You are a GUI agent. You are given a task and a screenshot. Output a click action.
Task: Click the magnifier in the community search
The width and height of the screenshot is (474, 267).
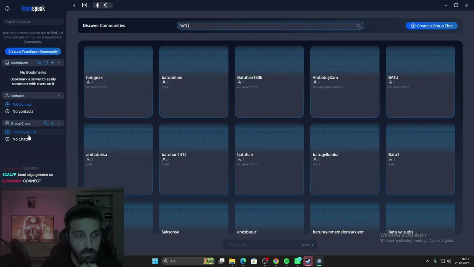[359, 26]
